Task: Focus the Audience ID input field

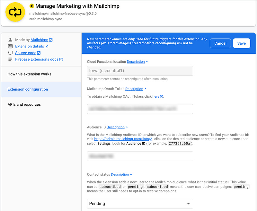Action: (x=140, y=156)
